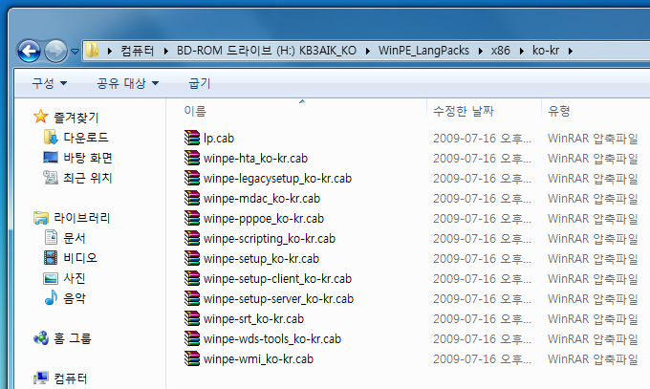Expand the arrow after ko-kr breadcrumb

coord(571,51)
